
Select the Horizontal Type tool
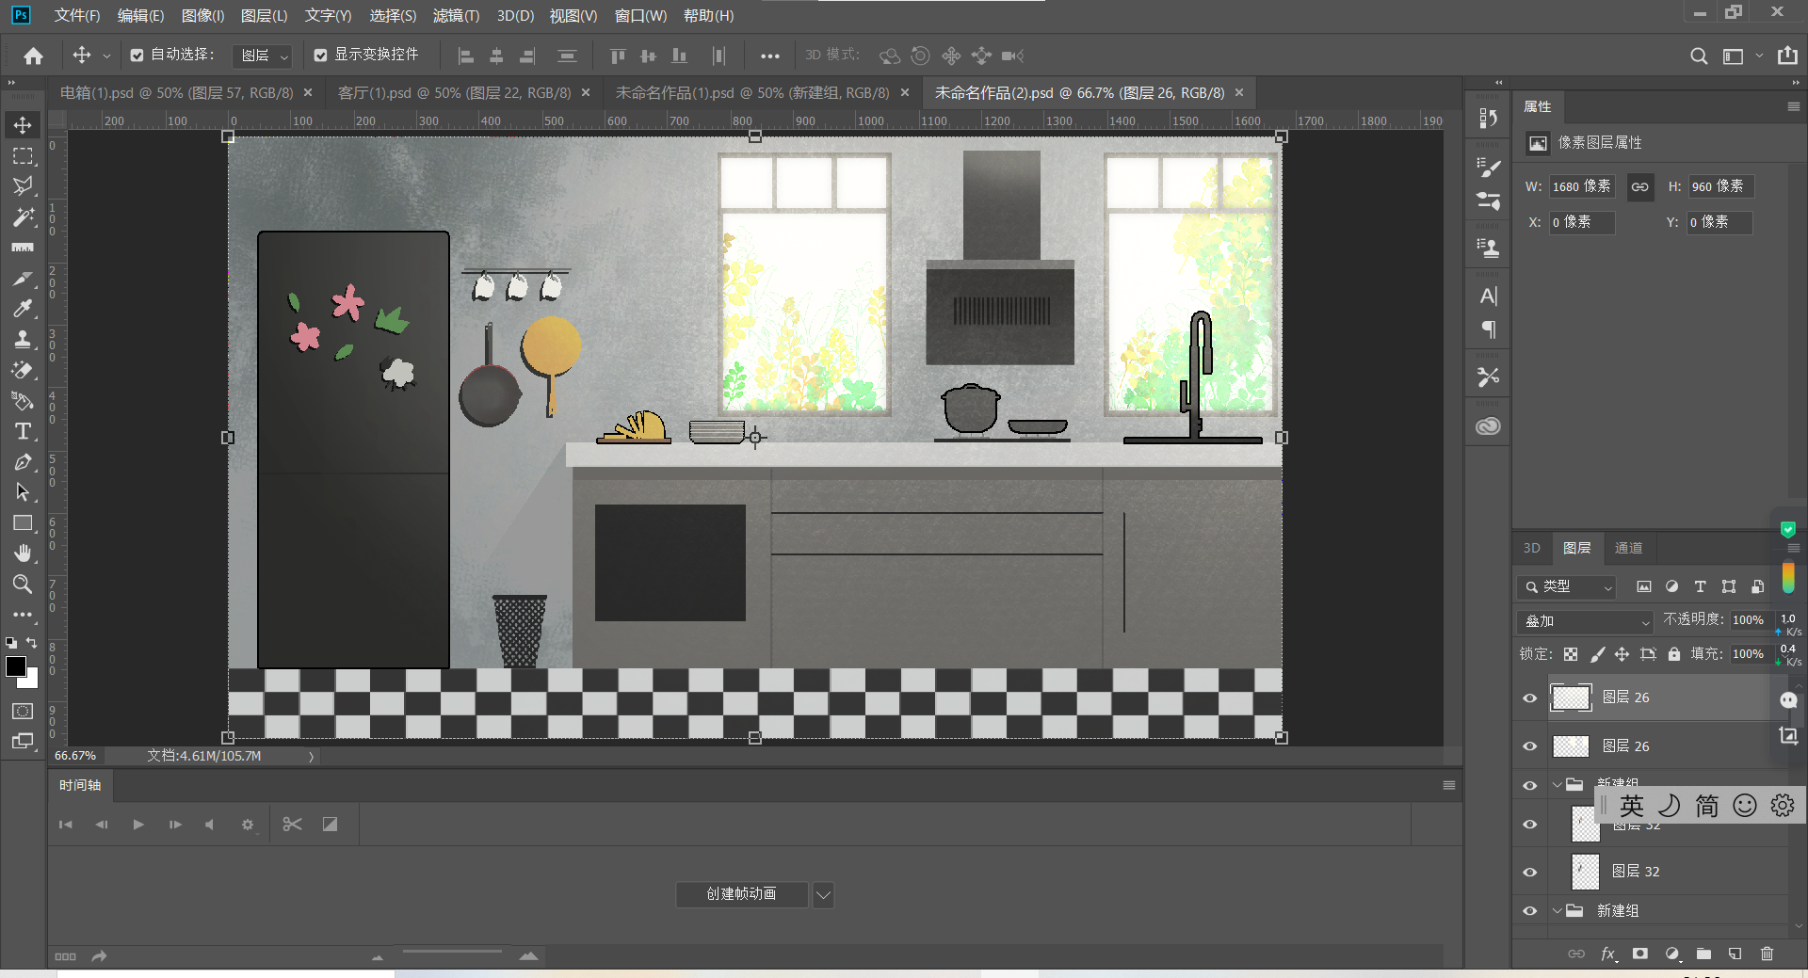(23, 432)
